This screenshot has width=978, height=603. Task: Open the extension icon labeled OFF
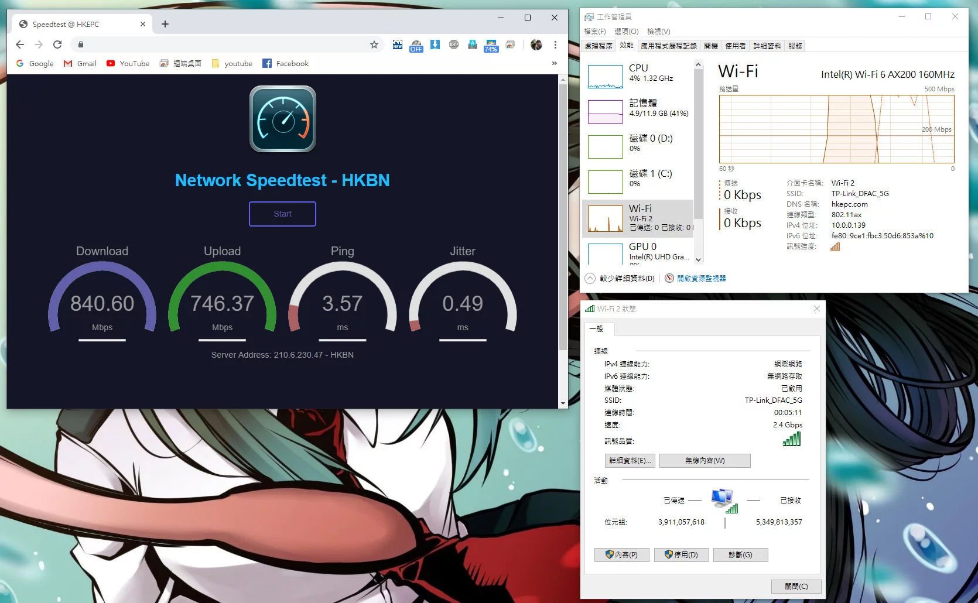click(x=416, y=46)
